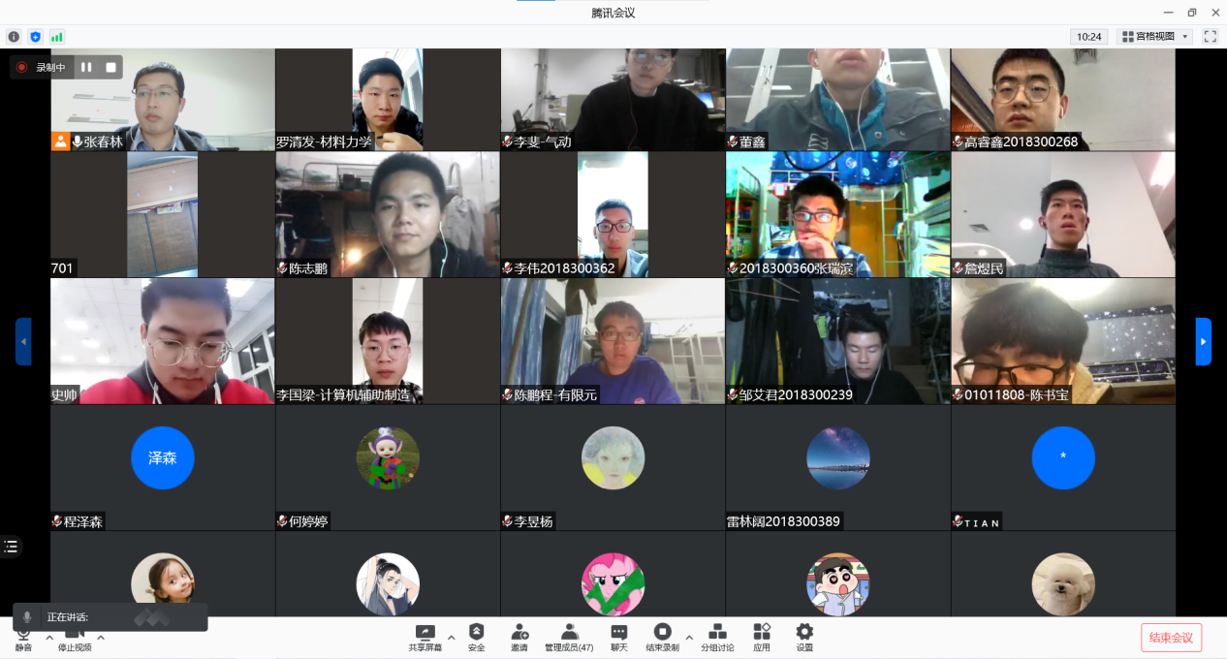Expand the options arrow beside 结束录制

689,637
